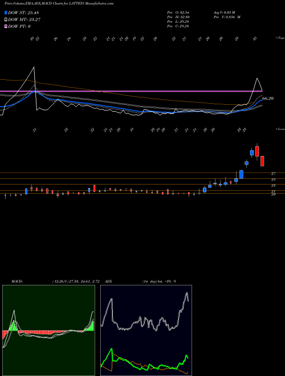Click the price level label 25
Viewport: 285px width, 376px height.
pyautogui.click(x=273, y=179)
